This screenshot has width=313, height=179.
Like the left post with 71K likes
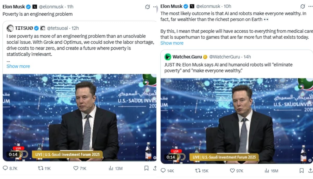coord(76,168)
